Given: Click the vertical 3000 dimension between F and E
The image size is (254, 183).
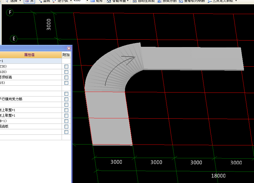Looking at the screenshot, I should coord(49,24).
